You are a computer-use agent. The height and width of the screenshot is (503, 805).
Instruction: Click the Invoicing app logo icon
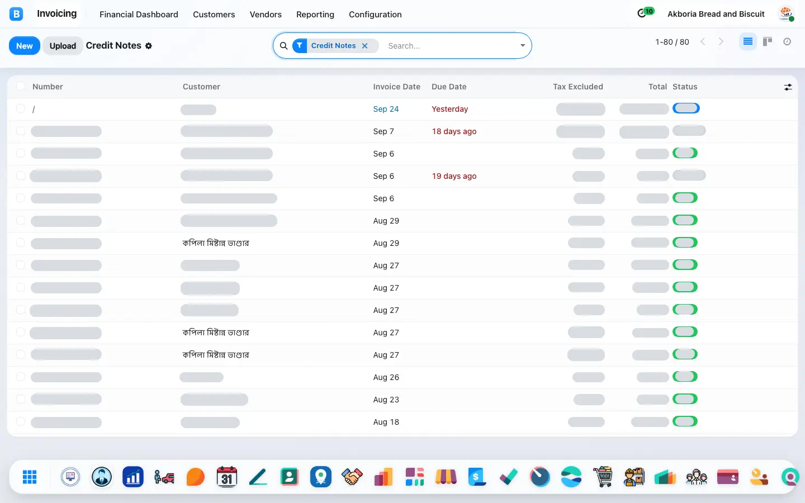click(16, 14)
